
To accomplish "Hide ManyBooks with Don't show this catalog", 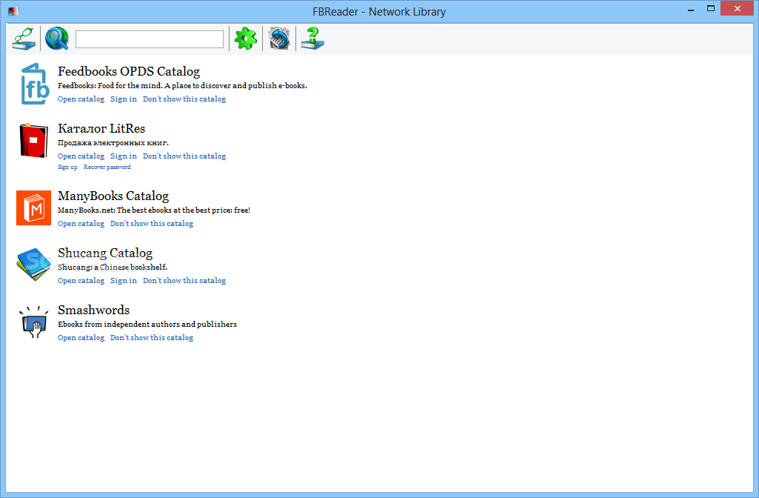I will [152, 223].
